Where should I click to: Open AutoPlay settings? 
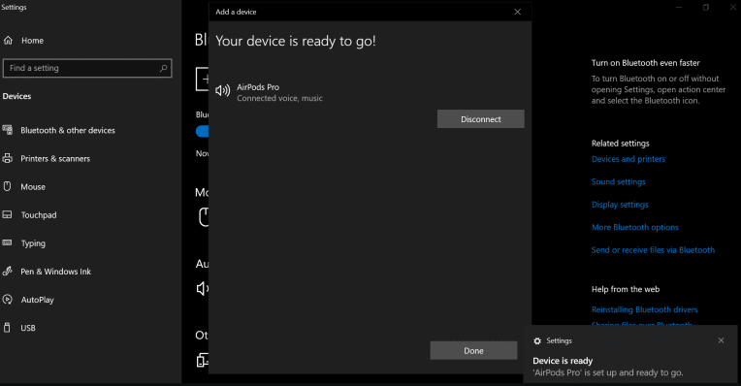[37, 300]
